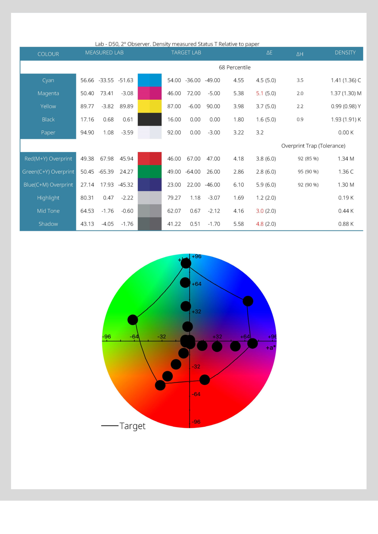Image resolution: width=378 pixels, height=534 pixels.
Task: Click the Paper row label
Action: pyautogui.click(x=48, y=132)
